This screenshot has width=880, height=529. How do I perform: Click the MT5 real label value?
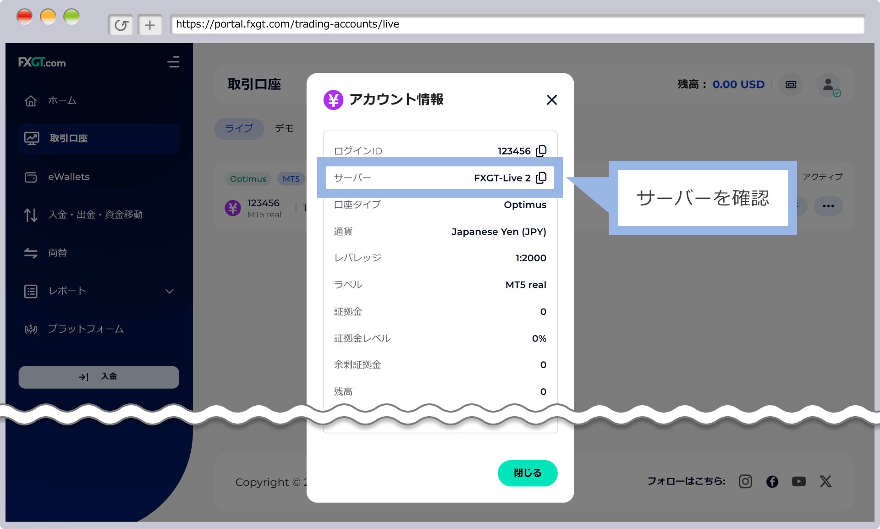point(526,285)
